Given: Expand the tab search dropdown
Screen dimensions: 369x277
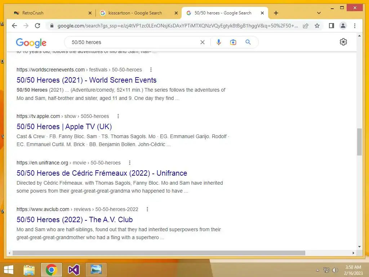Looking at the screenshot, I should (x=319, y=13).
